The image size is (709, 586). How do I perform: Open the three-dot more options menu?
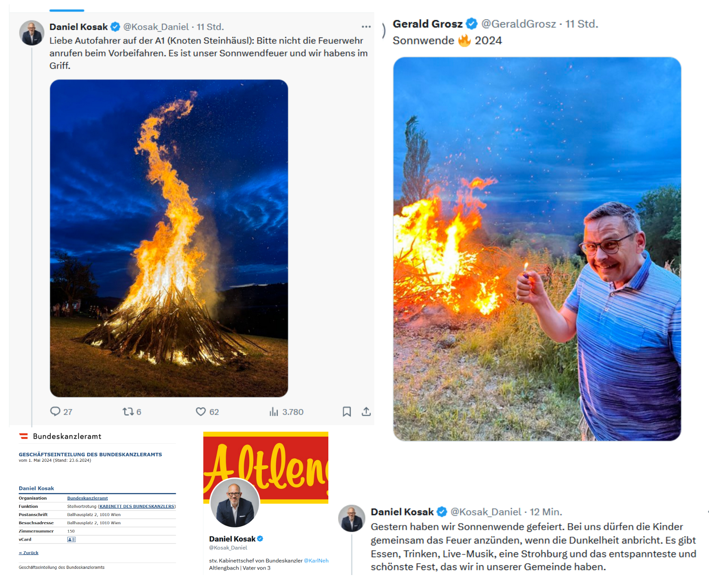tap(366, 27)
